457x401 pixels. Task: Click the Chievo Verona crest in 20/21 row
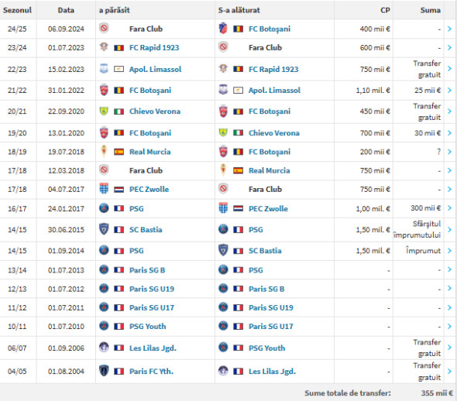click(x=104, y=111)
